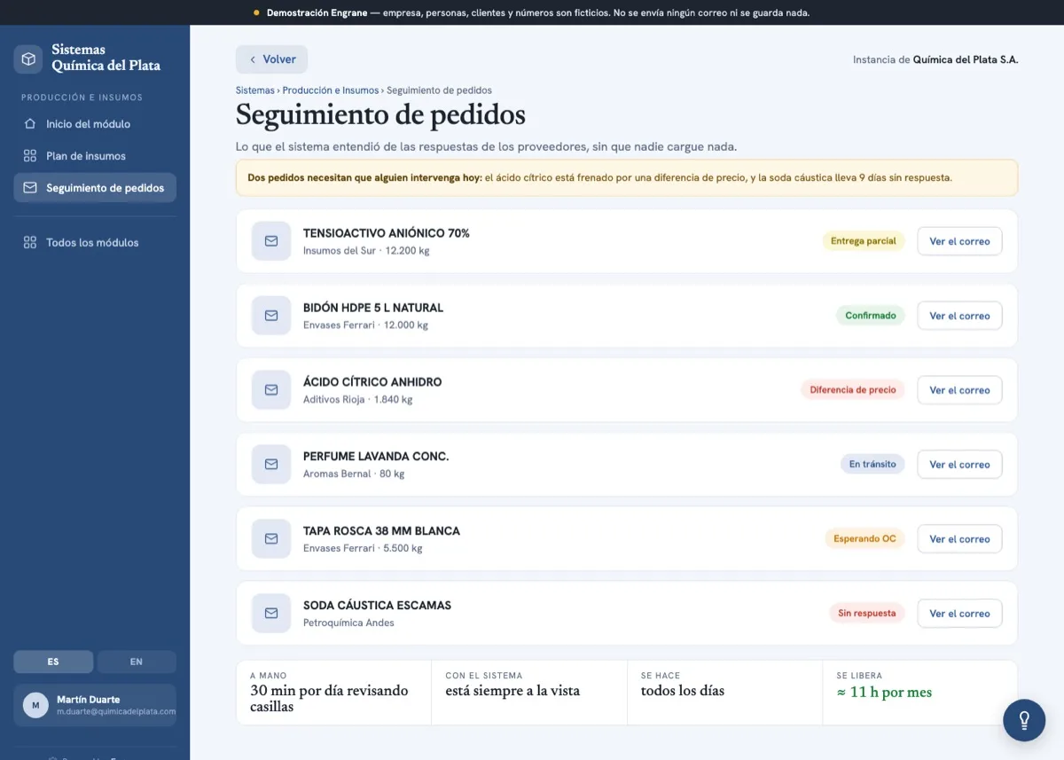View the email for Bidón HDPE 5 L Natural
The width and height of the screenshot is (1064, 760).
pyautogui.click(x=959, y=316)
